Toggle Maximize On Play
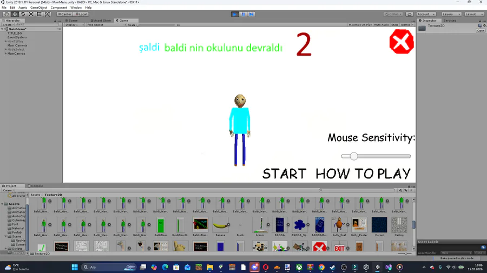The image size is (487, 273). point(360,25)
